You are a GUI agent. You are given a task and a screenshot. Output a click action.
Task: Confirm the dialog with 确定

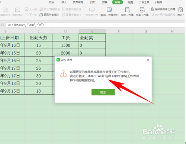click(103, 92)
